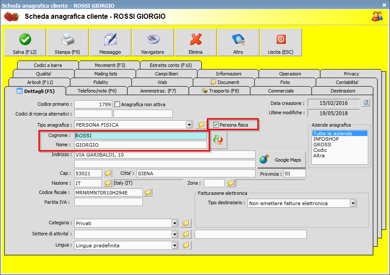The width and height of the screenshot is (390, 275).
Task: Click the users icon in header corner
Action: click(x=377, y=16)
